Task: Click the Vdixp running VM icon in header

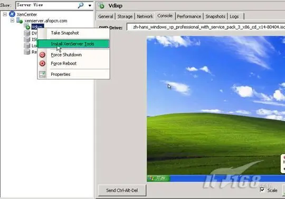Action: pyautogui.click(x=101, y=6)
